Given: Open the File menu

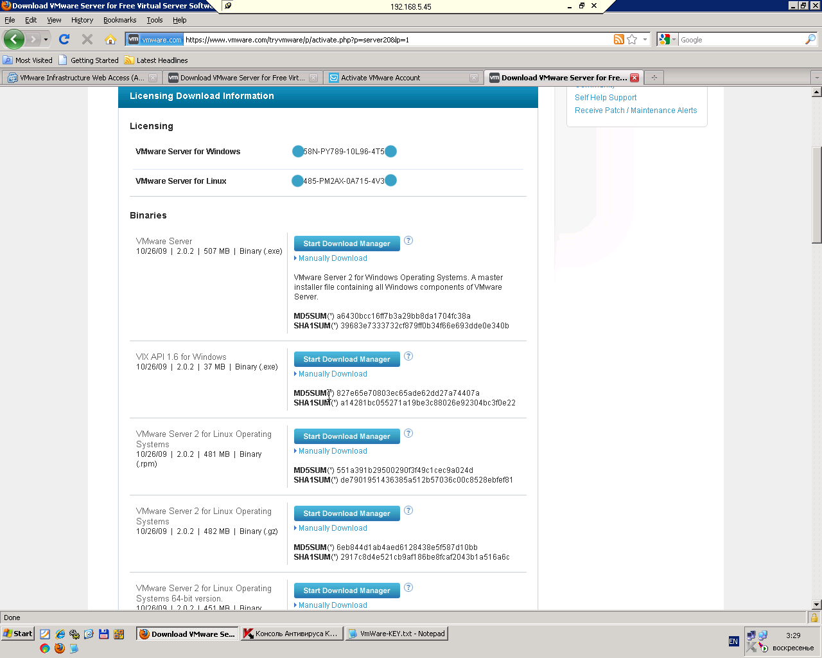Looking at the screenshot, I should pos(10,20).
